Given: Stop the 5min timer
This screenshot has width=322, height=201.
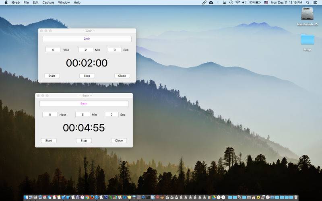Looking at the screenshot, I should tap(84, 141).
